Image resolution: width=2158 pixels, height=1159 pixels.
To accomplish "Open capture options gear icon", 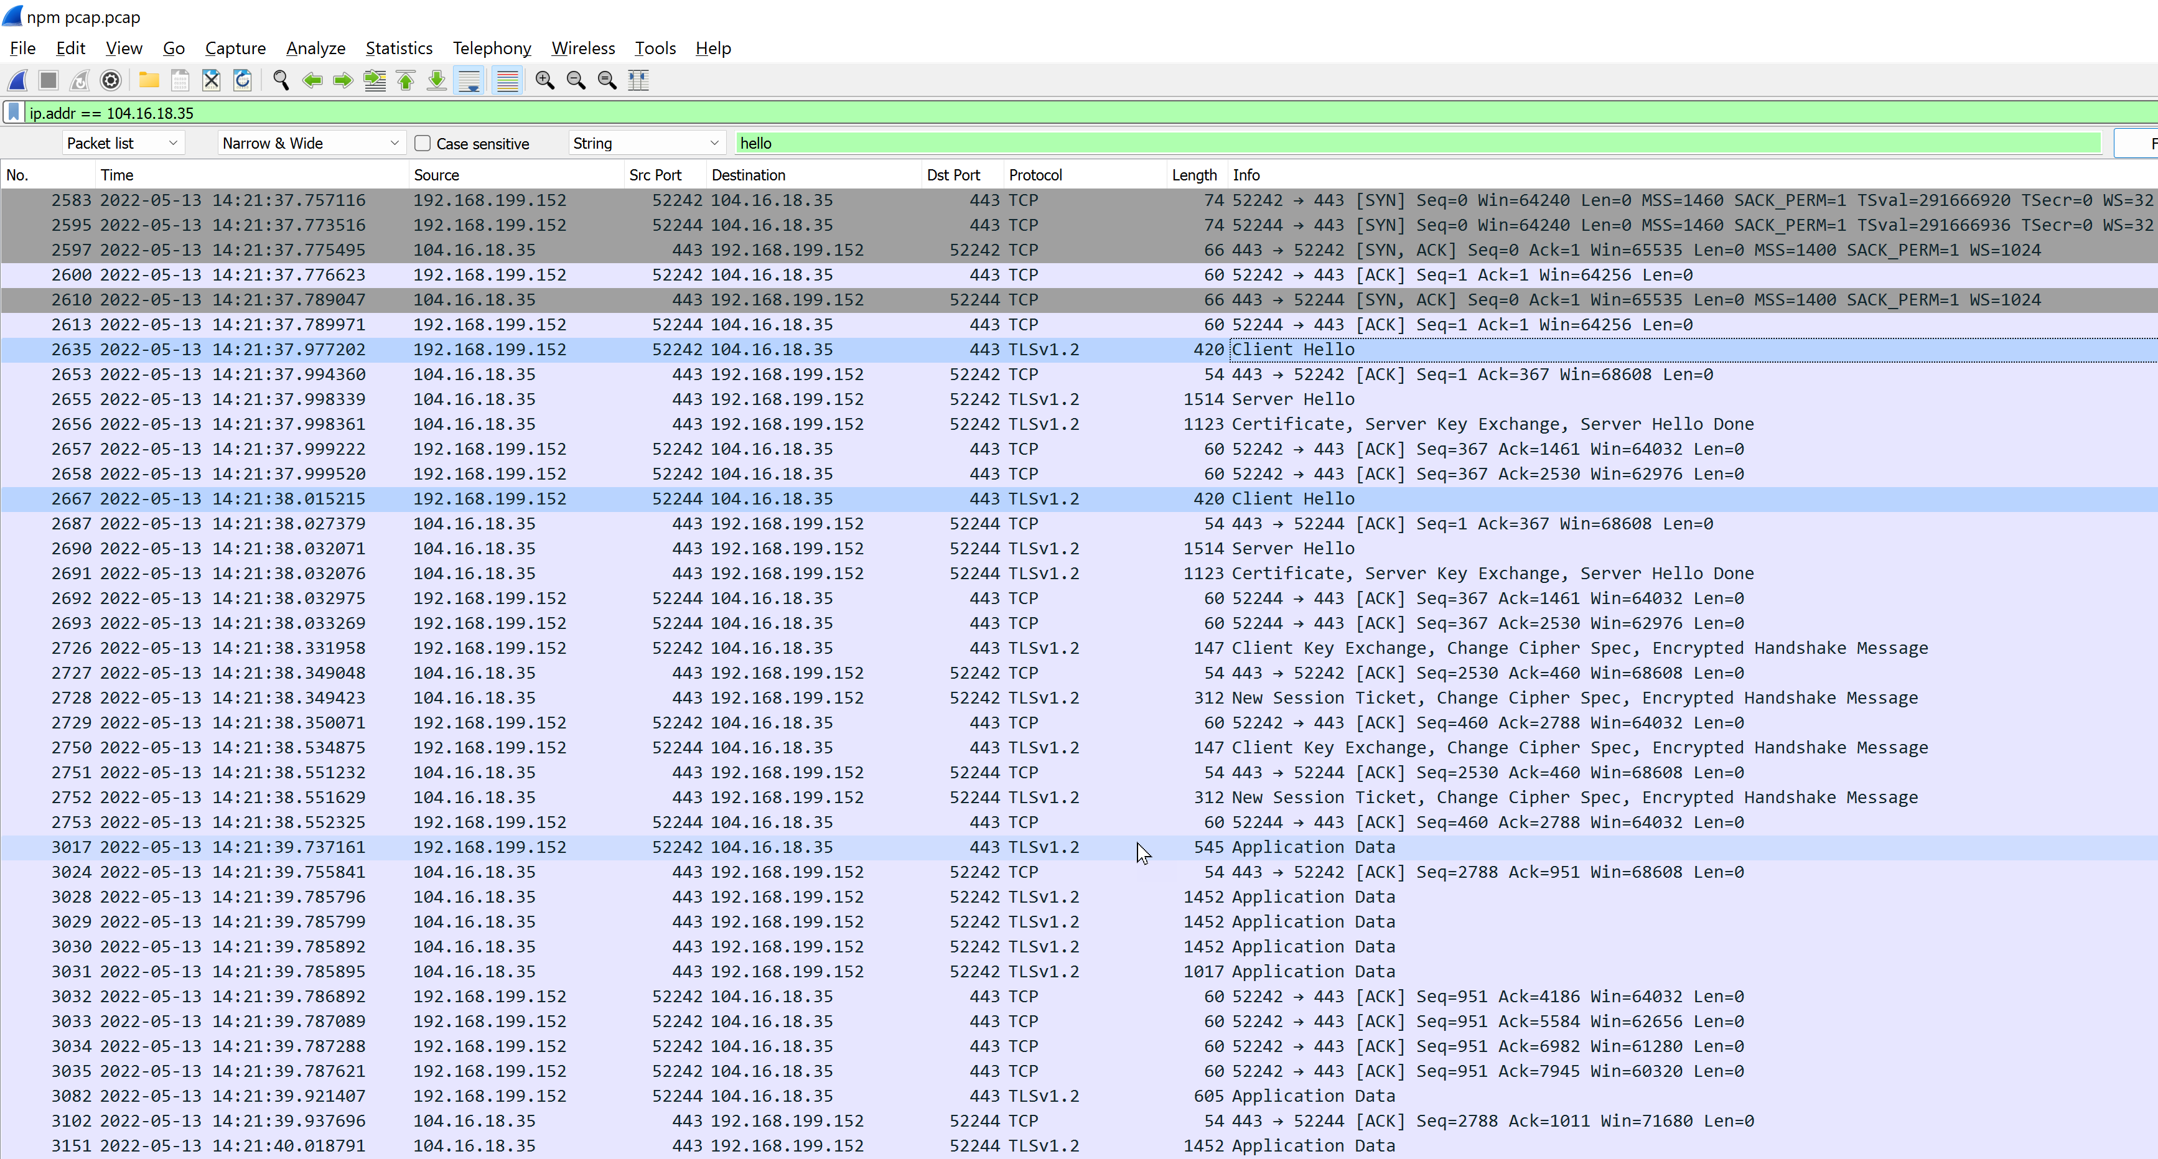I will 111,80.
